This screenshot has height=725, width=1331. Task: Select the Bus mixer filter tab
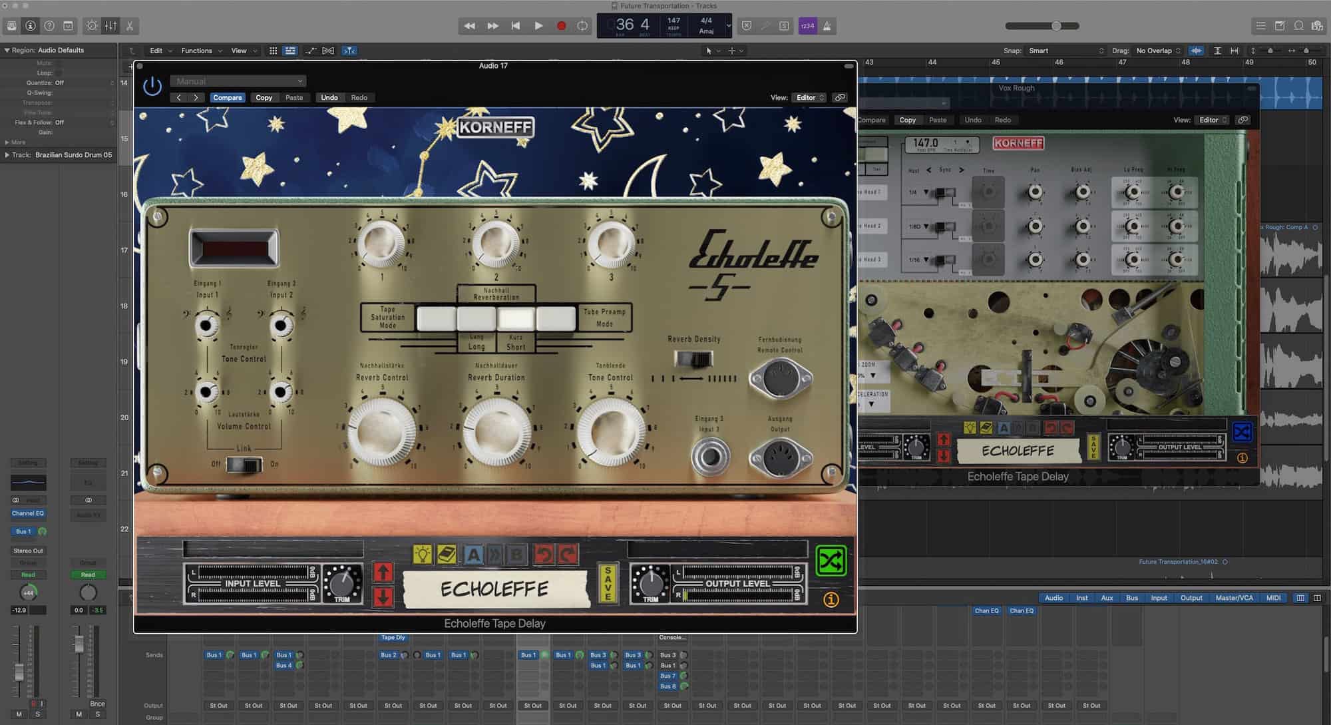tap(1131, 598)
